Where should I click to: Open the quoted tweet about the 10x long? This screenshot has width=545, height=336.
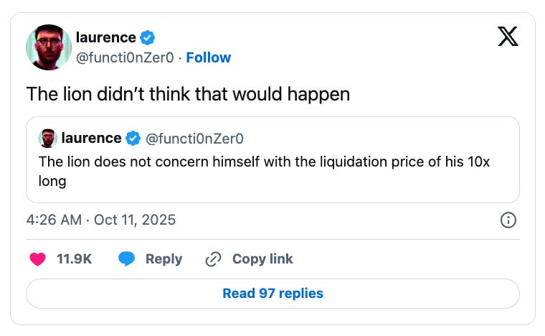(x=272, y=171)
